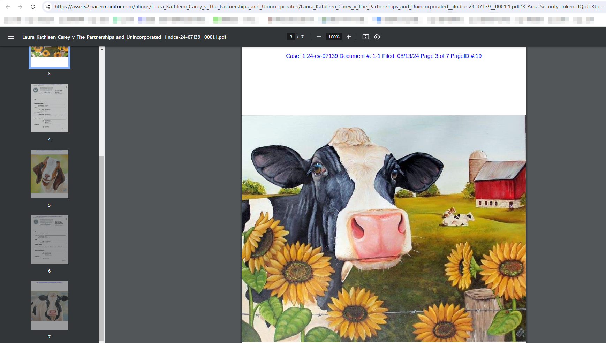Select the goat painting thumbnail, page 5
Viewport: 606px width, 343px height.
click(50, 174)
